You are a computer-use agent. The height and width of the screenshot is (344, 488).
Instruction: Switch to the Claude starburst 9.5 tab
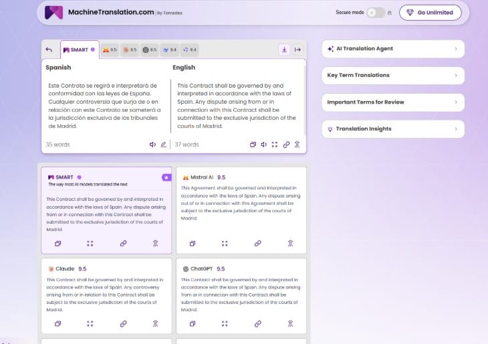(x=130, y=50)
